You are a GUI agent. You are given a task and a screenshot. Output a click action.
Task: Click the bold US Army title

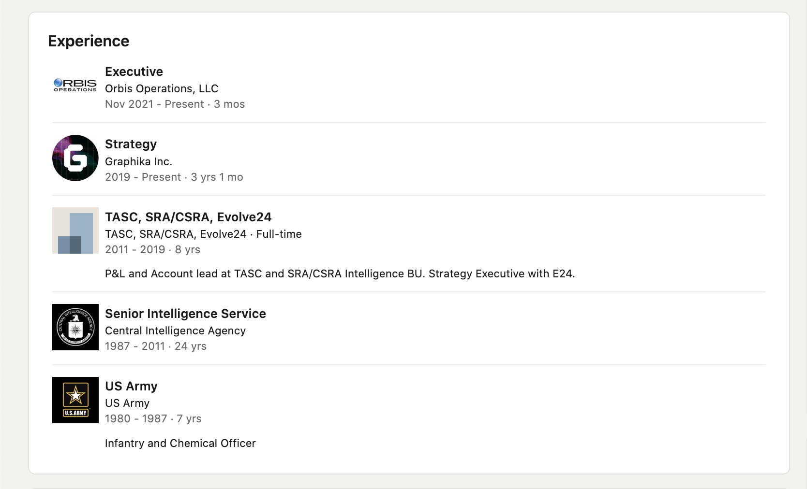[131, 386]
